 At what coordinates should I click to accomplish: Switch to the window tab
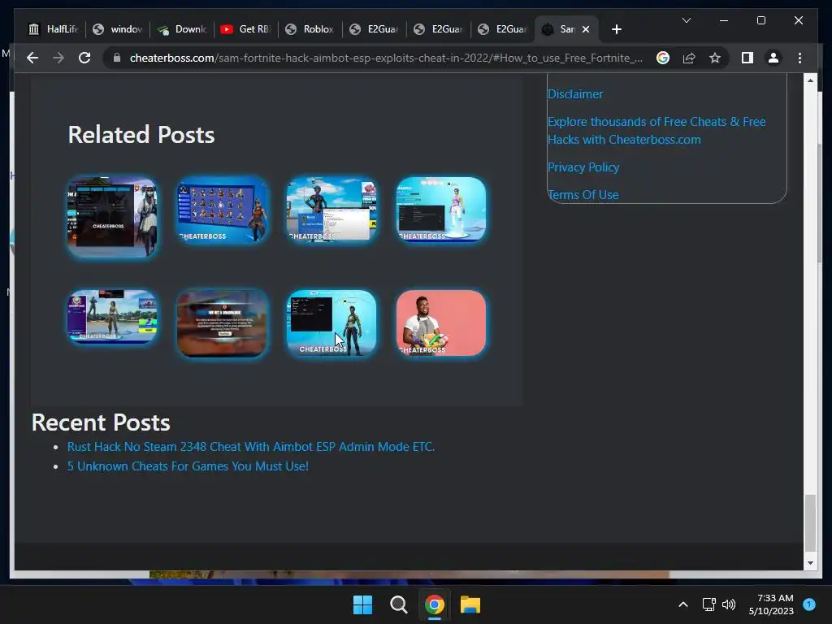click(x=118, y=29)
